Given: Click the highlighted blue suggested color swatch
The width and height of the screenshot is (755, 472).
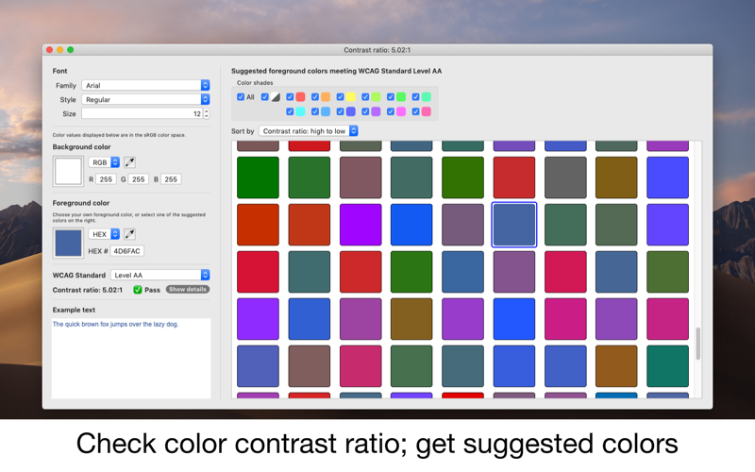Looking at the screenshot, I should (514, 225).
